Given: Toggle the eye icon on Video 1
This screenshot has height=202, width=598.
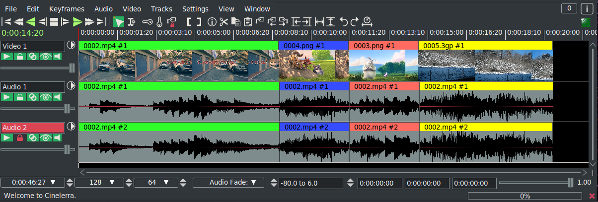Looking at the screenshot, I should (46, 56).
